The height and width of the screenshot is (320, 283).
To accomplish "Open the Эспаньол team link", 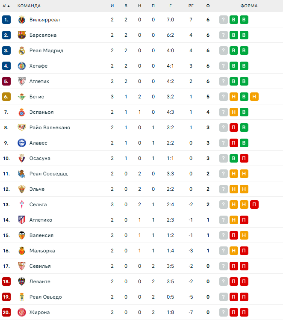I will 41,112.
